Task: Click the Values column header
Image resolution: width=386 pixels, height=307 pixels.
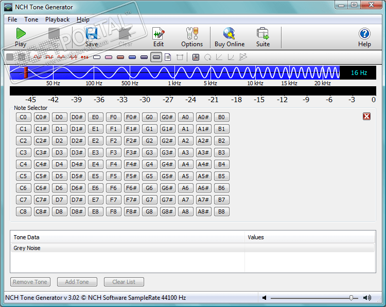Action: [310, 237]
